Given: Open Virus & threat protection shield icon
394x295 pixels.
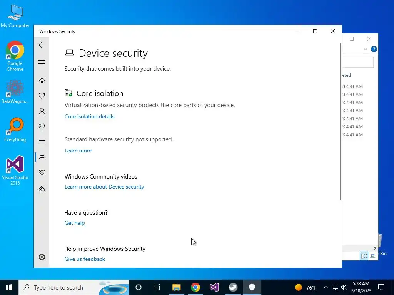Looking at the screenshot, I should (42, 96).
